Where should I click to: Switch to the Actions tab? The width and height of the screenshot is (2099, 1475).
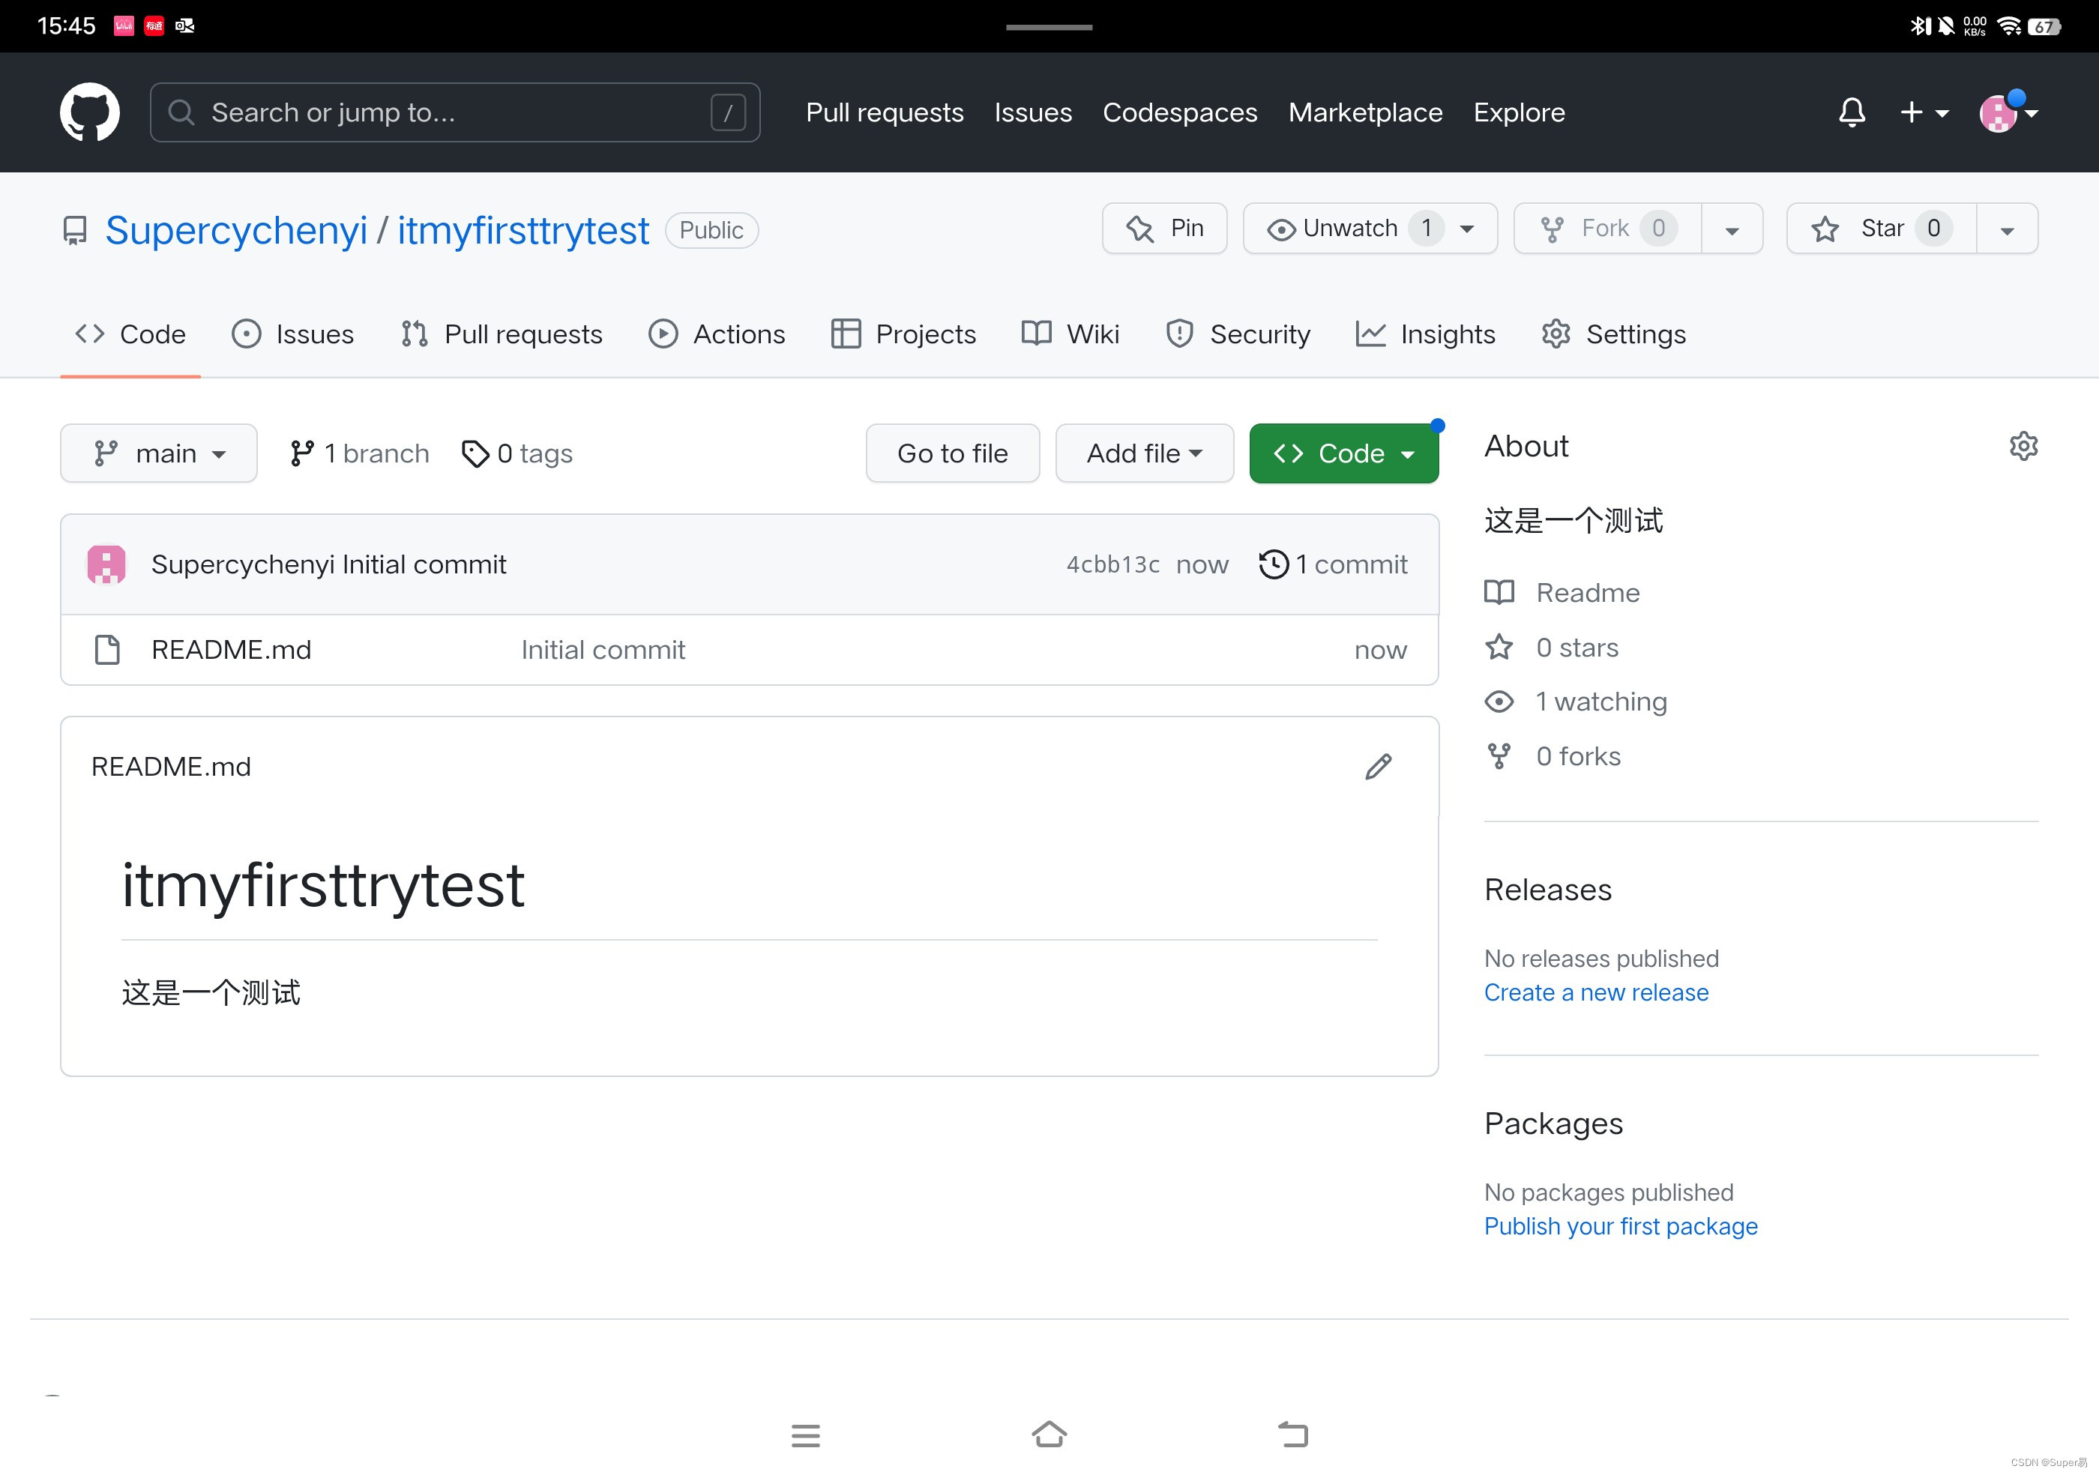(717, 334)
